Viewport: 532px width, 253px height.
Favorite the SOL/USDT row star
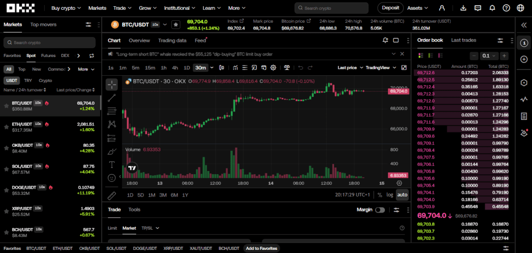click(6, 169)
